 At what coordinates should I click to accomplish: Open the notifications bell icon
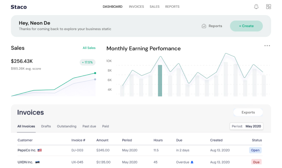(x=256, y=7)
